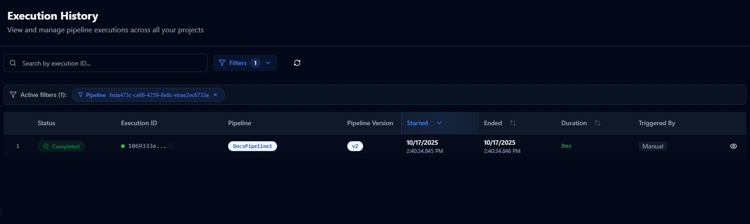View execution details via eye icon
Image resolution: width=750 pixels, height=224 pixels.
[x=733, y=146]
